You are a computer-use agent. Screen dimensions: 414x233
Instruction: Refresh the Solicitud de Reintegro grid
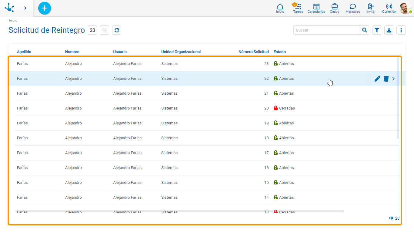[x=117, y=30]
